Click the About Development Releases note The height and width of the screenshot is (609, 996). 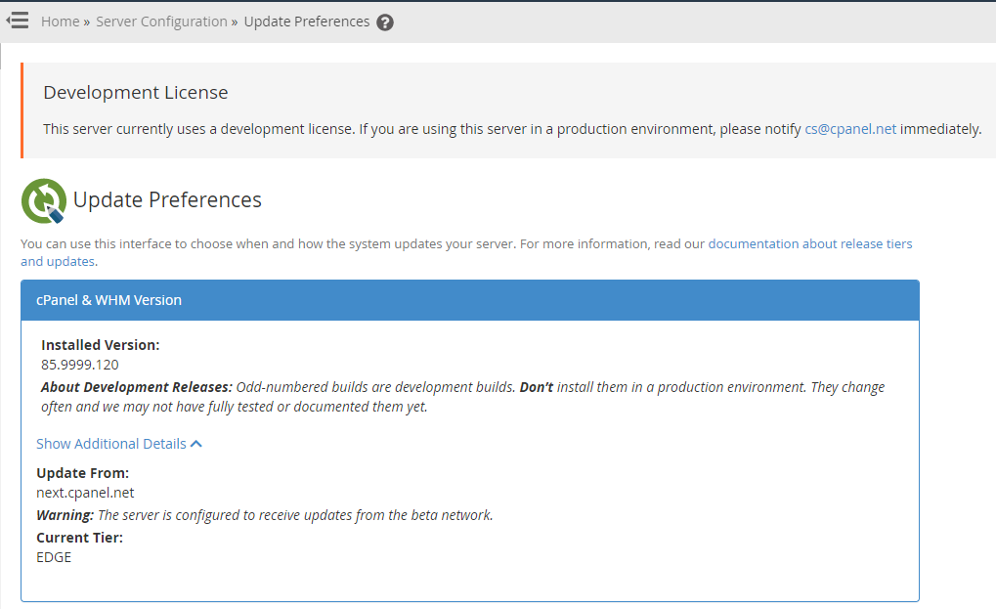click(463, 397)
